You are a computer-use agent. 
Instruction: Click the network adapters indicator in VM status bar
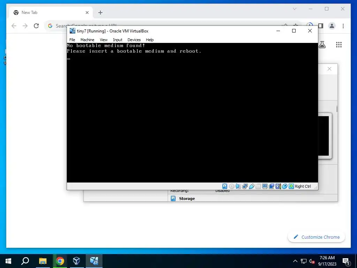pos(245,186)
